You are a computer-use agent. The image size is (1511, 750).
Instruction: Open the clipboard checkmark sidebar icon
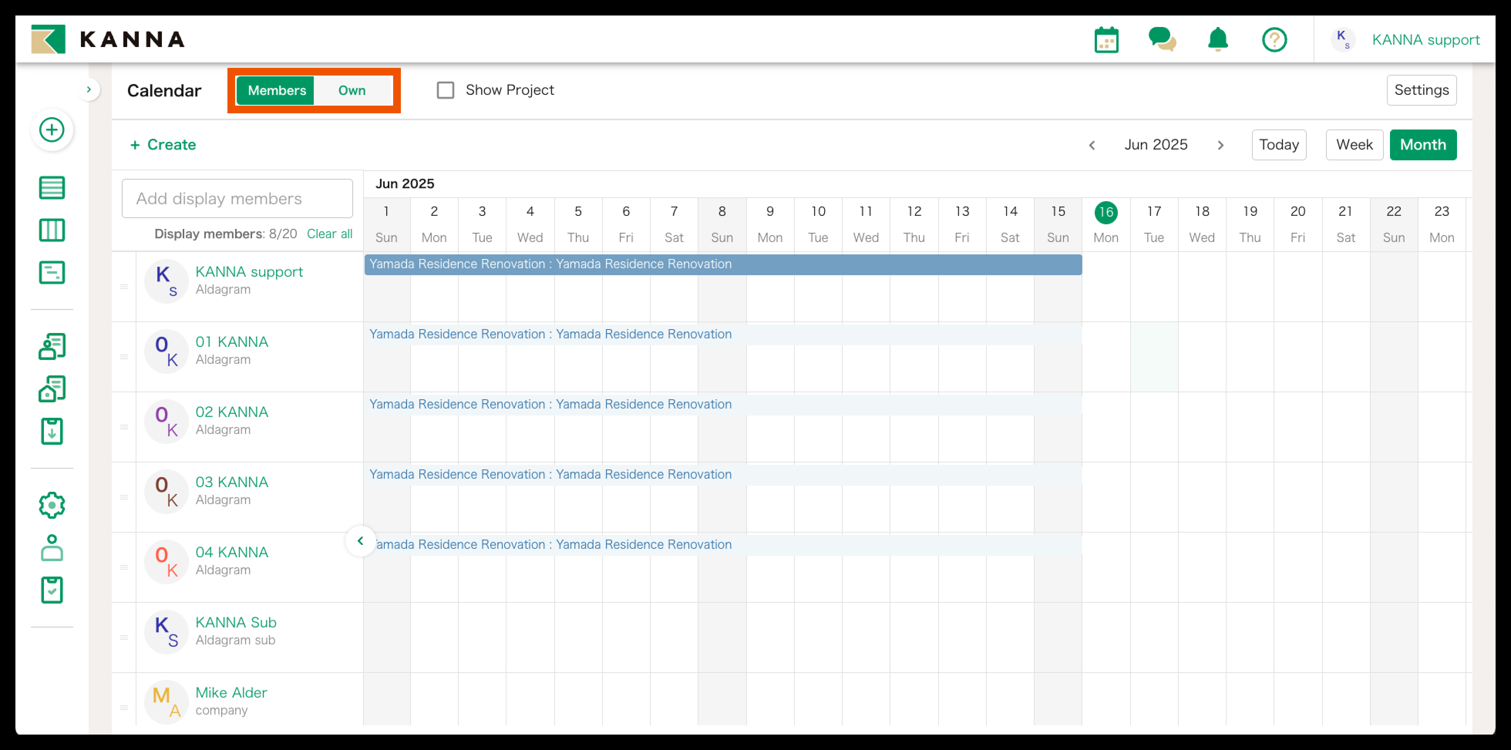(x=52, y=590)
